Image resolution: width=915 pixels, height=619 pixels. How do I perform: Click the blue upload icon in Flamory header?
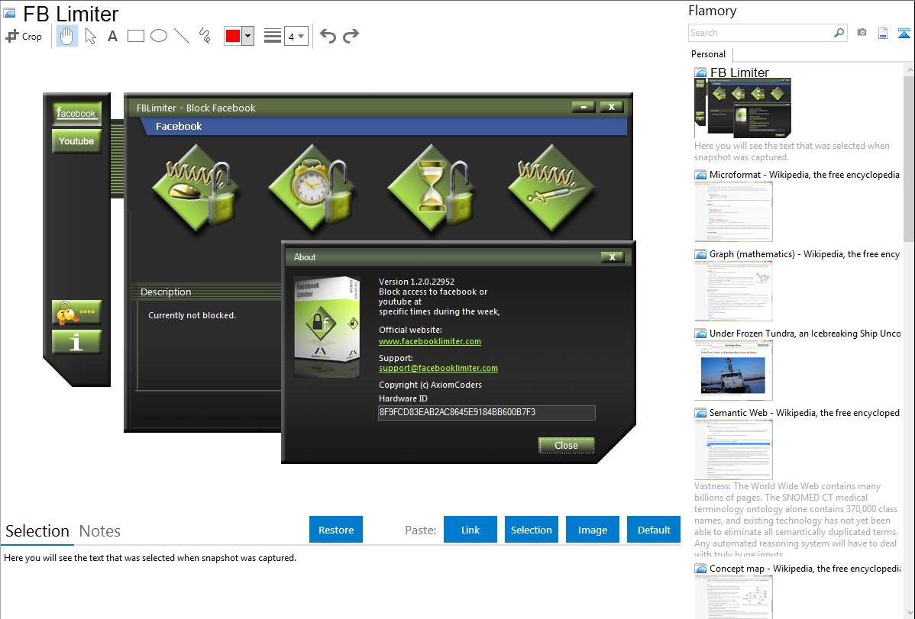(904, 33)
